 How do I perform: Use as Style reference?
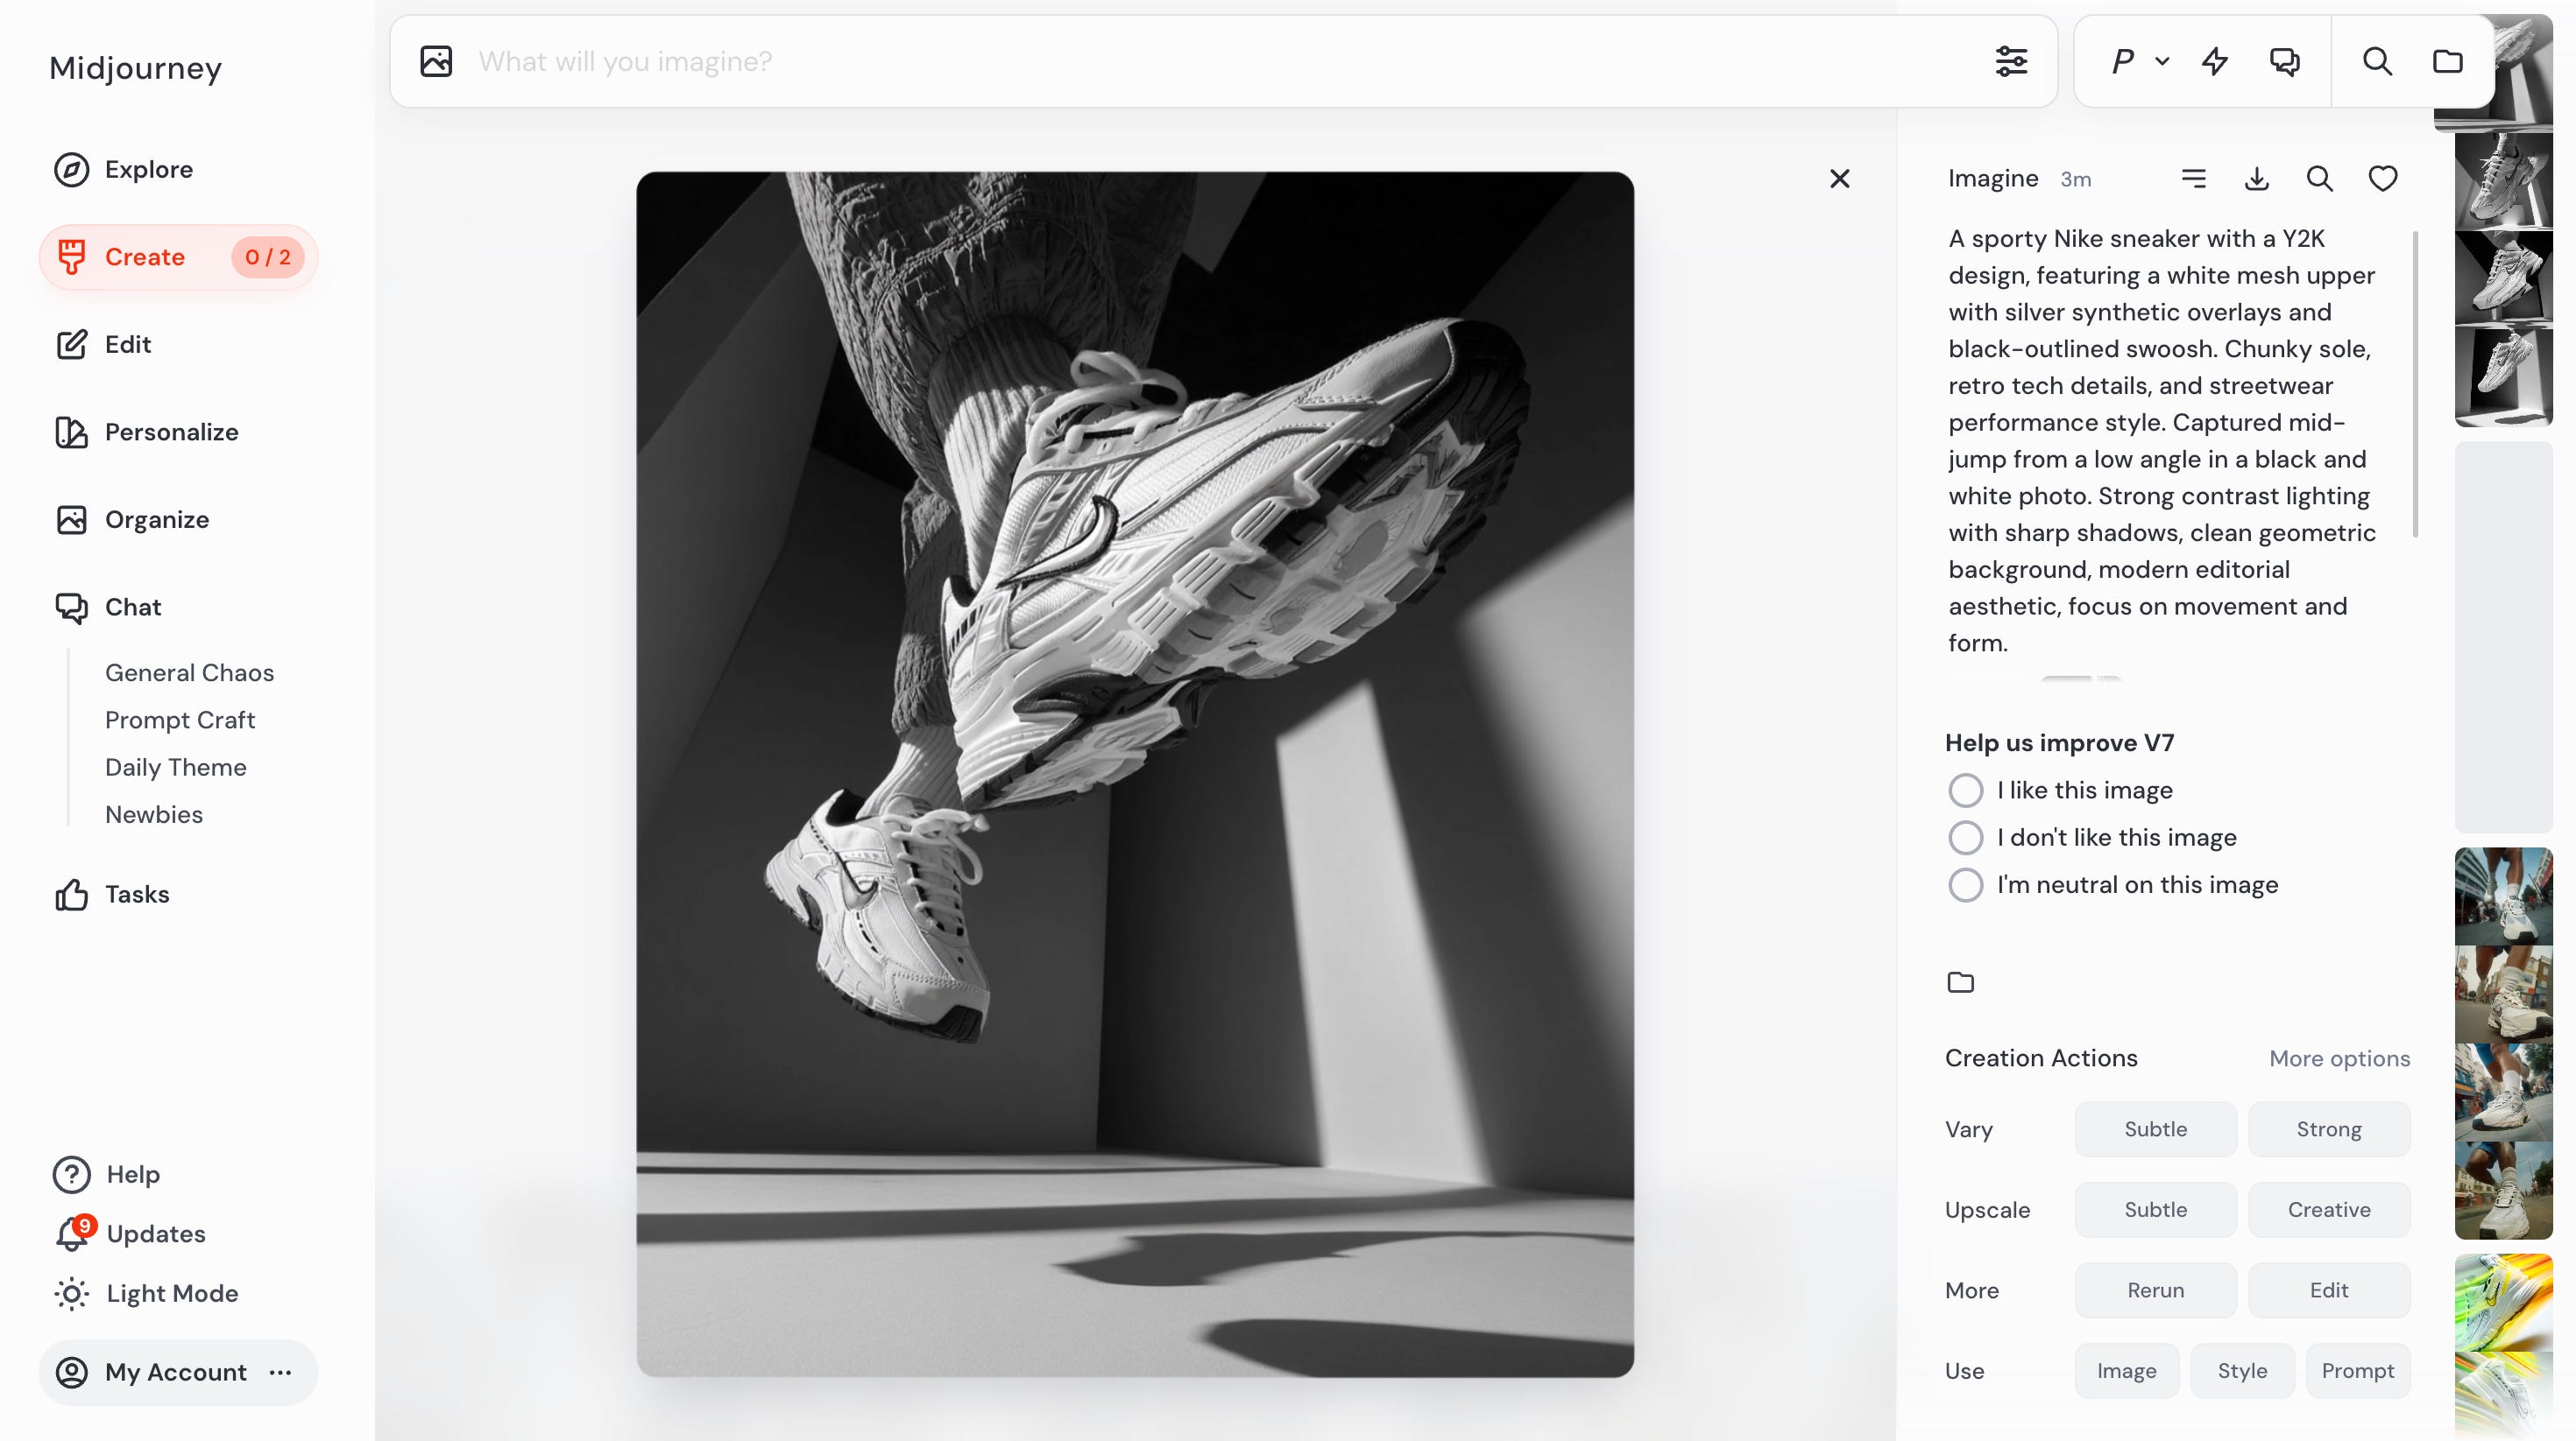(x=2242, y=1371)
